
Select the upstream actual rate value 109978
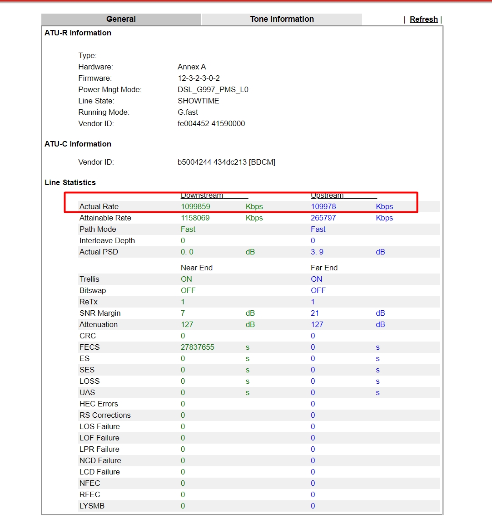323,206
